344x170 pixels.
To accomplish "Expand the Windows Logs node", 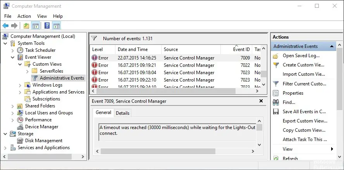I will coord(20,85).
